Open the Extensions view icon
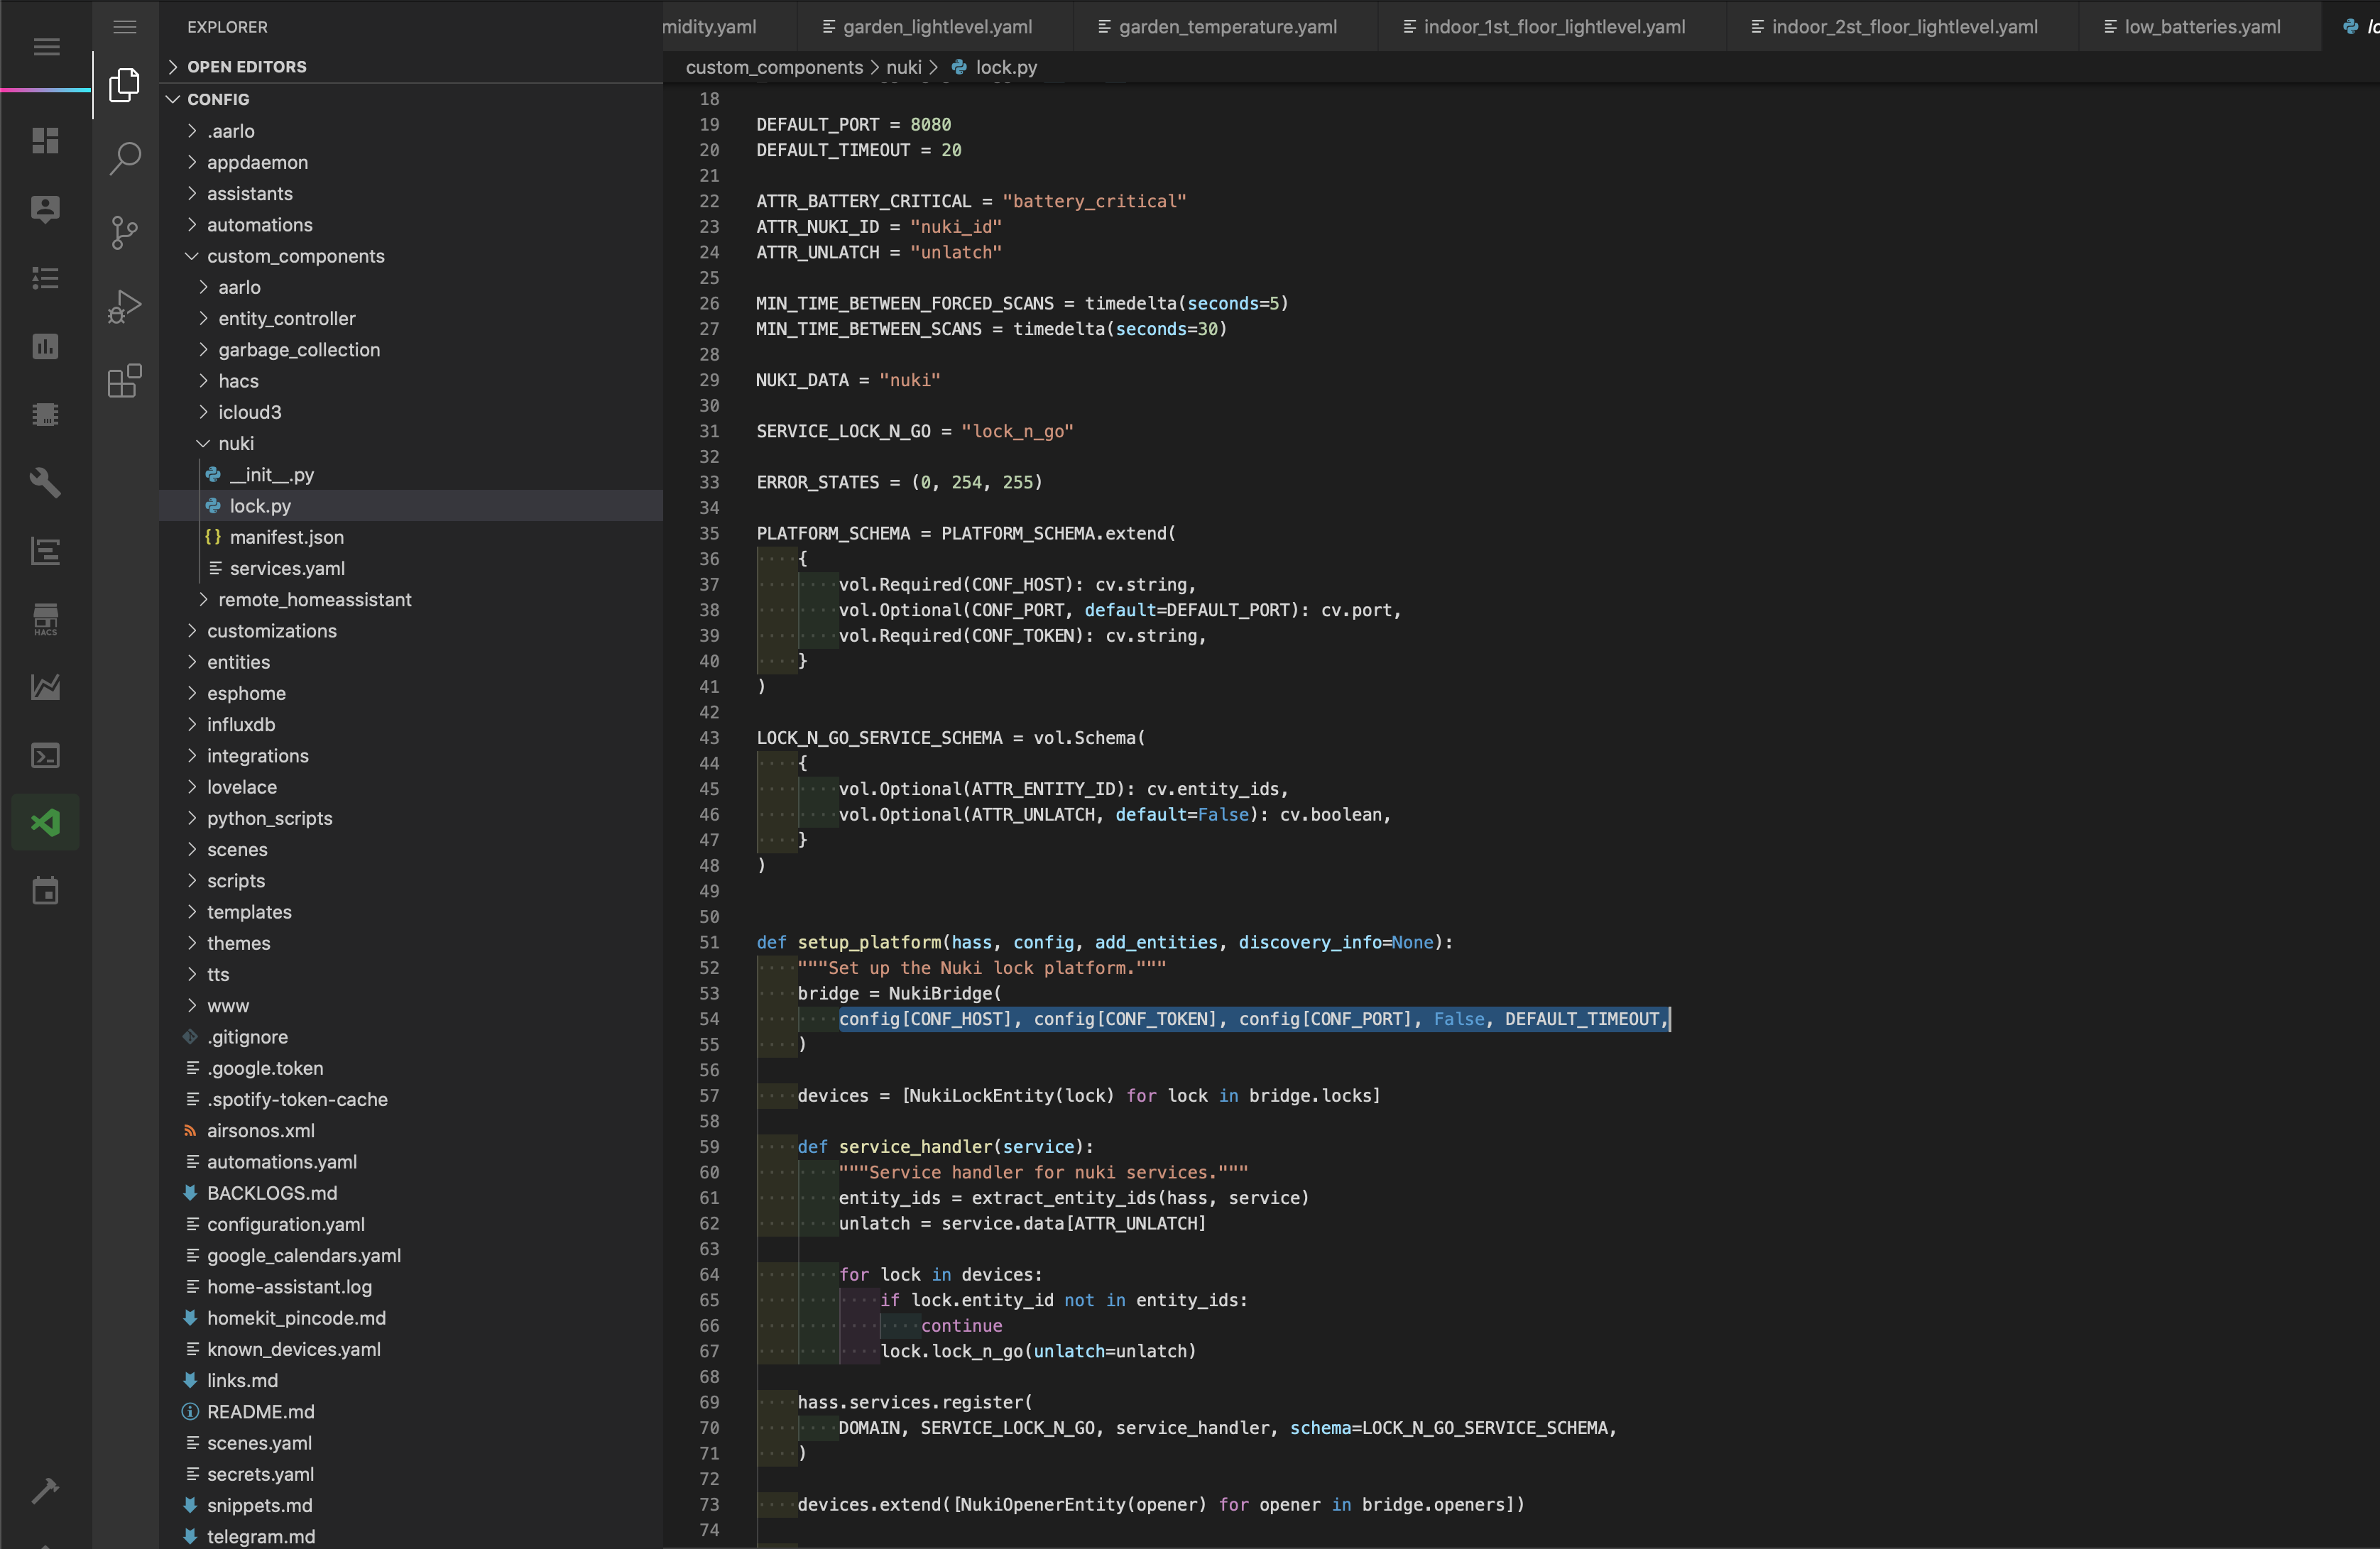The height and width of the screenshot is (1549, 2380). click(x=125, y=381)
